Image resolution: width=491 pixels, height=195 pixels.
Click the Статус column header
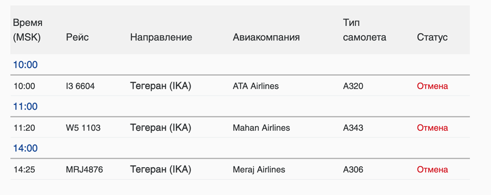click(432, 37)
